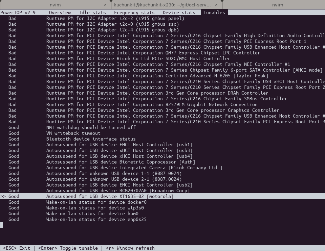Switch to the first nvim tab
The width and height of the screenshot is (325, 251).
pyautogui.click(x=52, y=5)
